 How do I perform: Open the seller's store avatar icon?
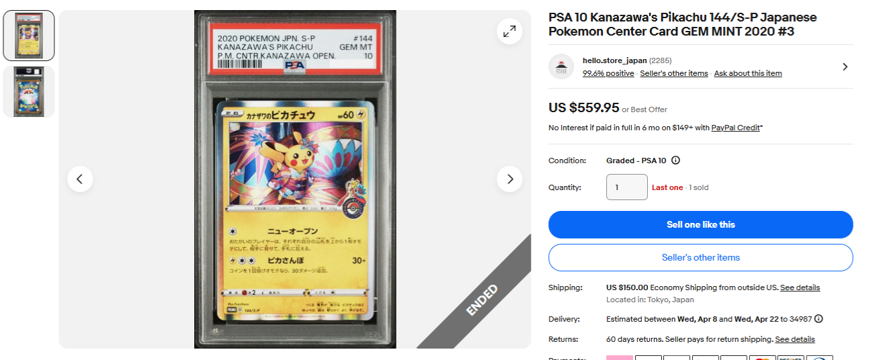(x=561, y=66)
